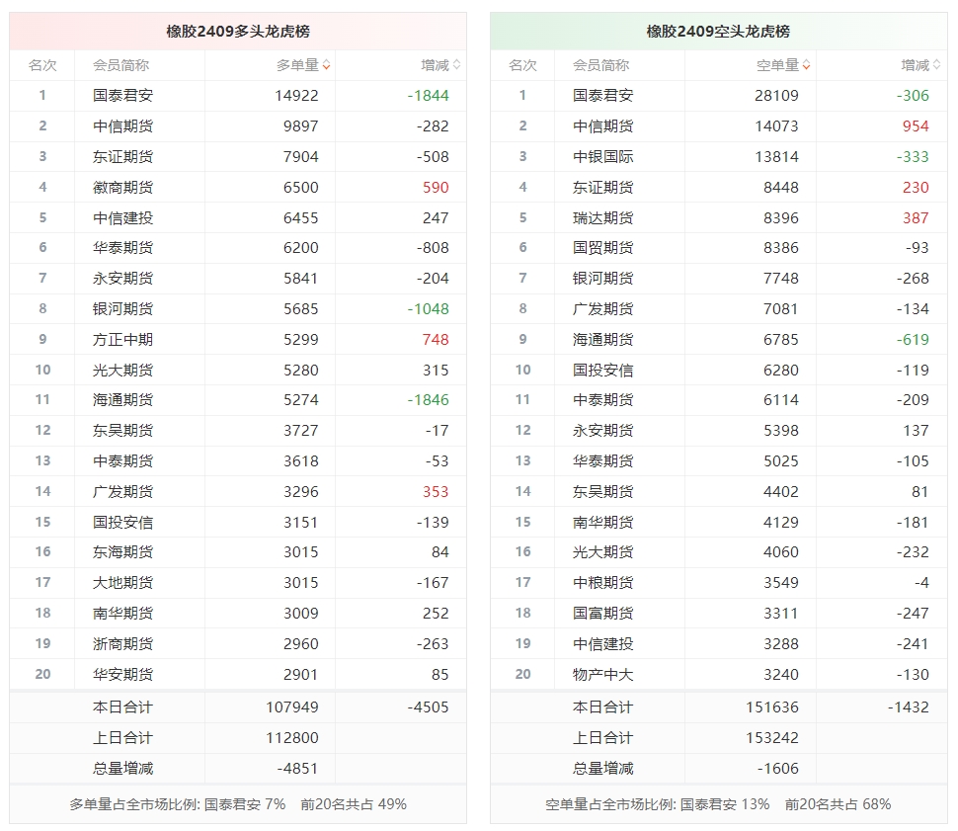
Task: Select 瑞达期货 row name
Action: pyautogui.click(x=603, y=217)
